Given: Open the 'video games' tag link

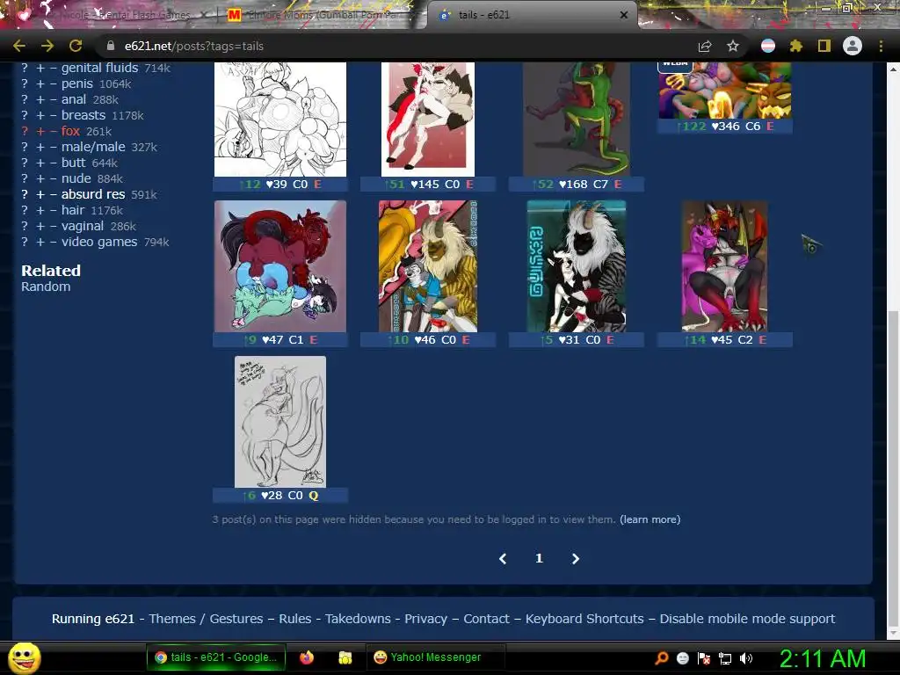Looking at the screenshot, I should [99, 242].
